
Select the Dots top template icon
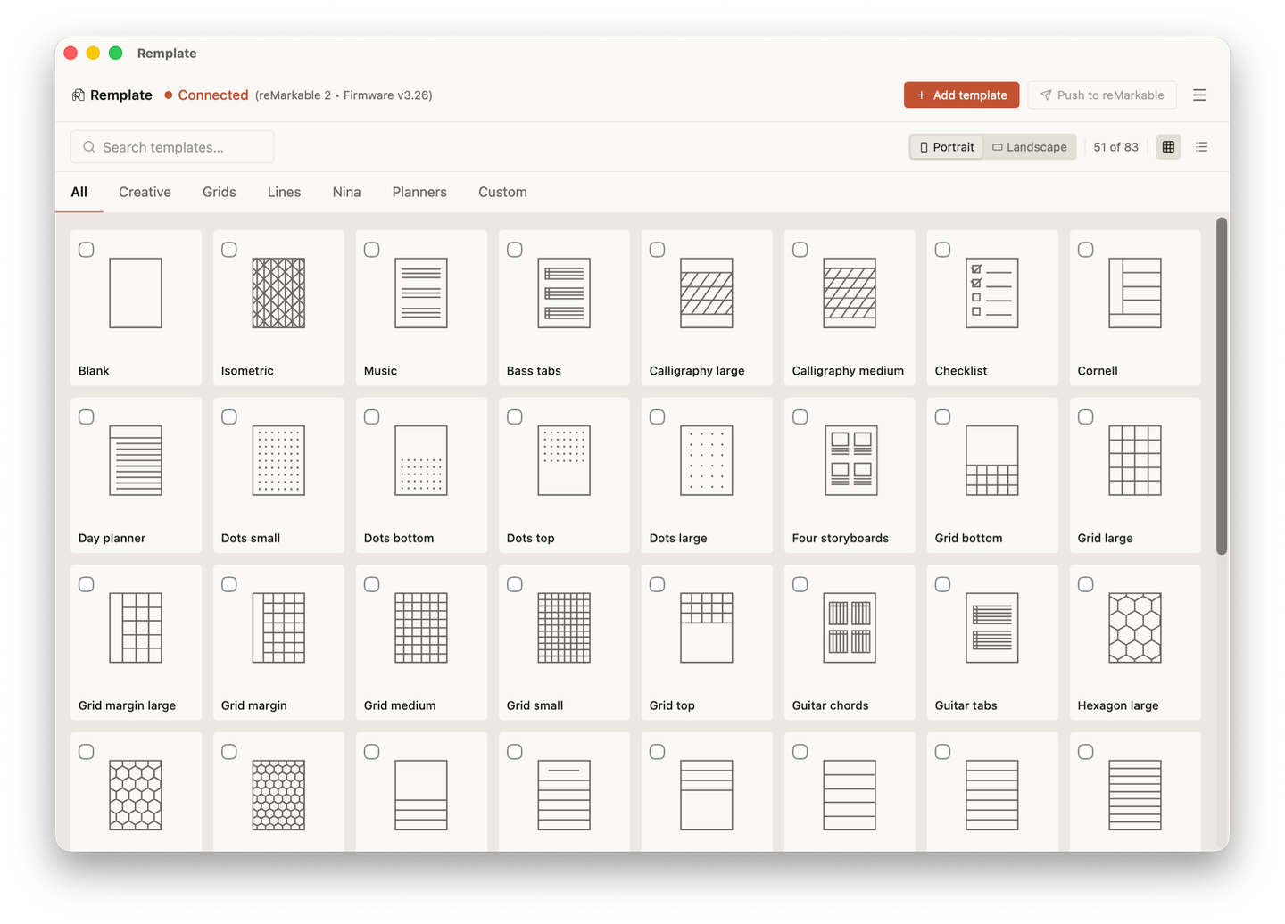click(564, 460)
